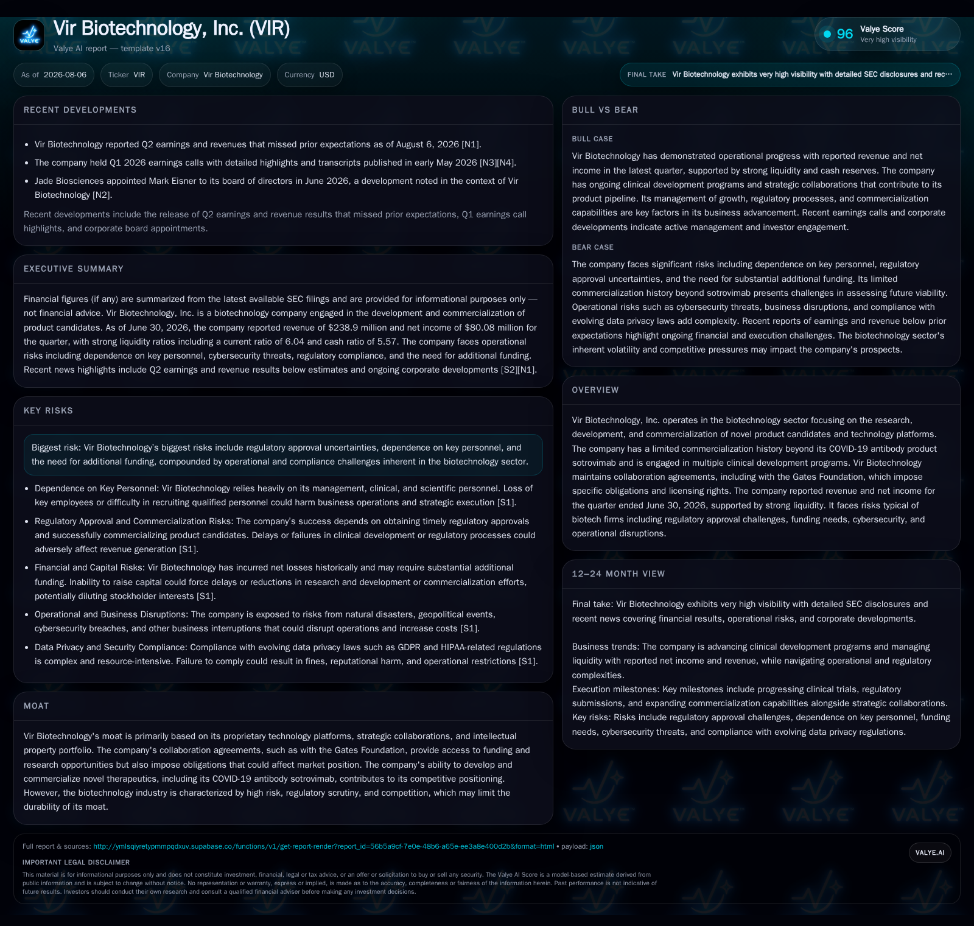Screen dimensions: 974x926
Task: Click the 'Final take:' paragraph in 12–24 Month View
Action: pyautogui.click(x=750, y=612)
